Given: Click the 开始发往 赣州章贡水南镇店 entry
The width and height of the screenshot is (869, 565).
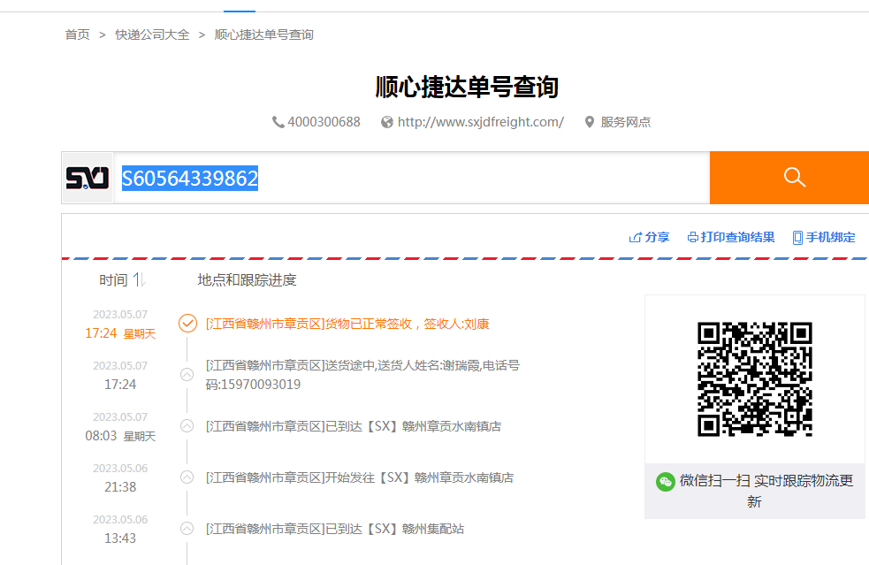Looking at the screenshot, I should click(360, 477).
